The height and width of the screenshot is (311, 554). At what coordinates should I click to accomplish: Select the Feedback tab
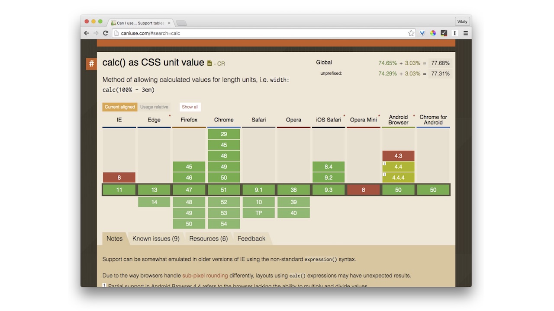coord(251,238)
